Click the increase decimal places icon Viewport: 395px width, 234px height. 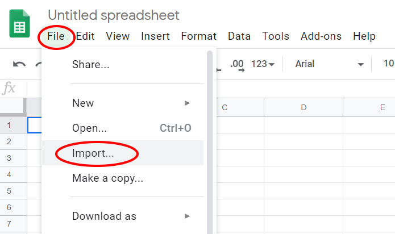pyautogui.click(x=237, y=65)
